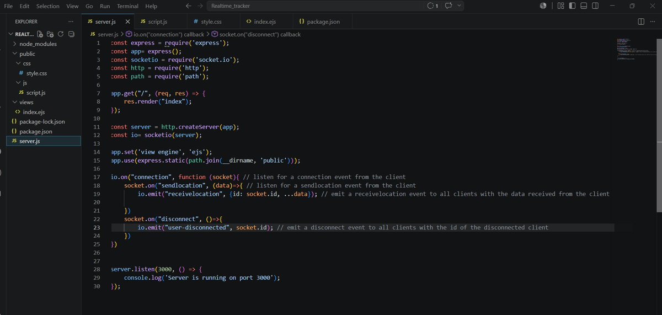Switch to the script.js tab
This screenshot has height=315, width=662.
(160, 22)
